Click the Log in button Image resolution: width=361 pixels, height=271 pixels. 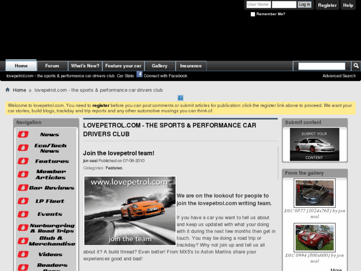[304, 4]
